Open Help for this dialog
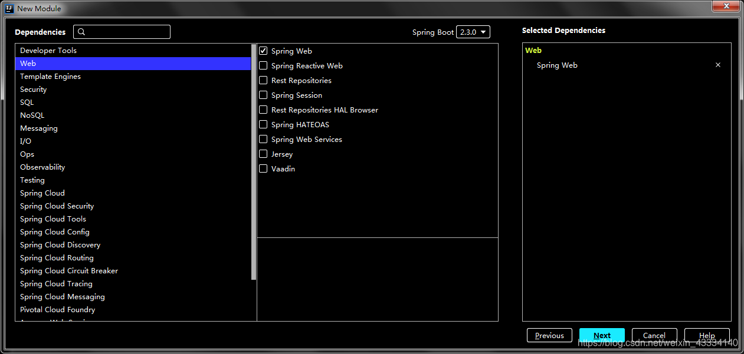The height and width of the screenshot is (354, 744). (x=707, y=336)
